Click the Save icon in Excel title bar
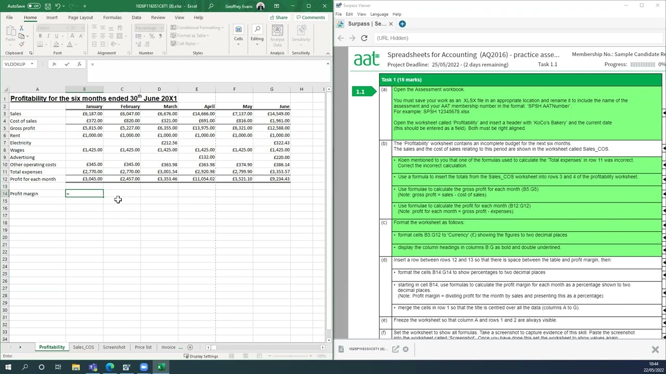 click(48, 6)
